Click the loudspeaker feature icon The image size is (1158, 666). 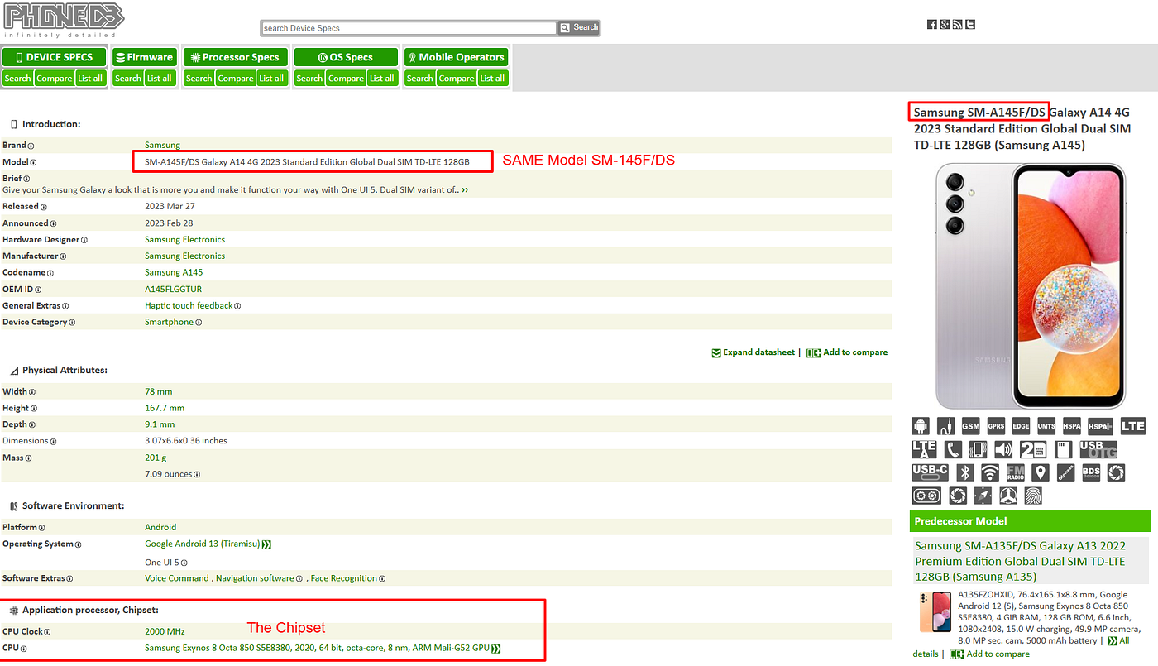(x=1003, y=449)
